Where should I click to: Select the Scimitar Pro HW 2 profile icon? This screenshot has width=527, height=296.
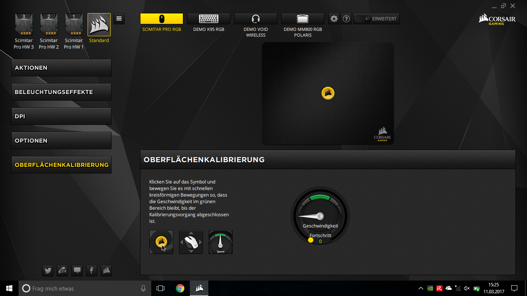pyautogui.click(x=49, y=25)
